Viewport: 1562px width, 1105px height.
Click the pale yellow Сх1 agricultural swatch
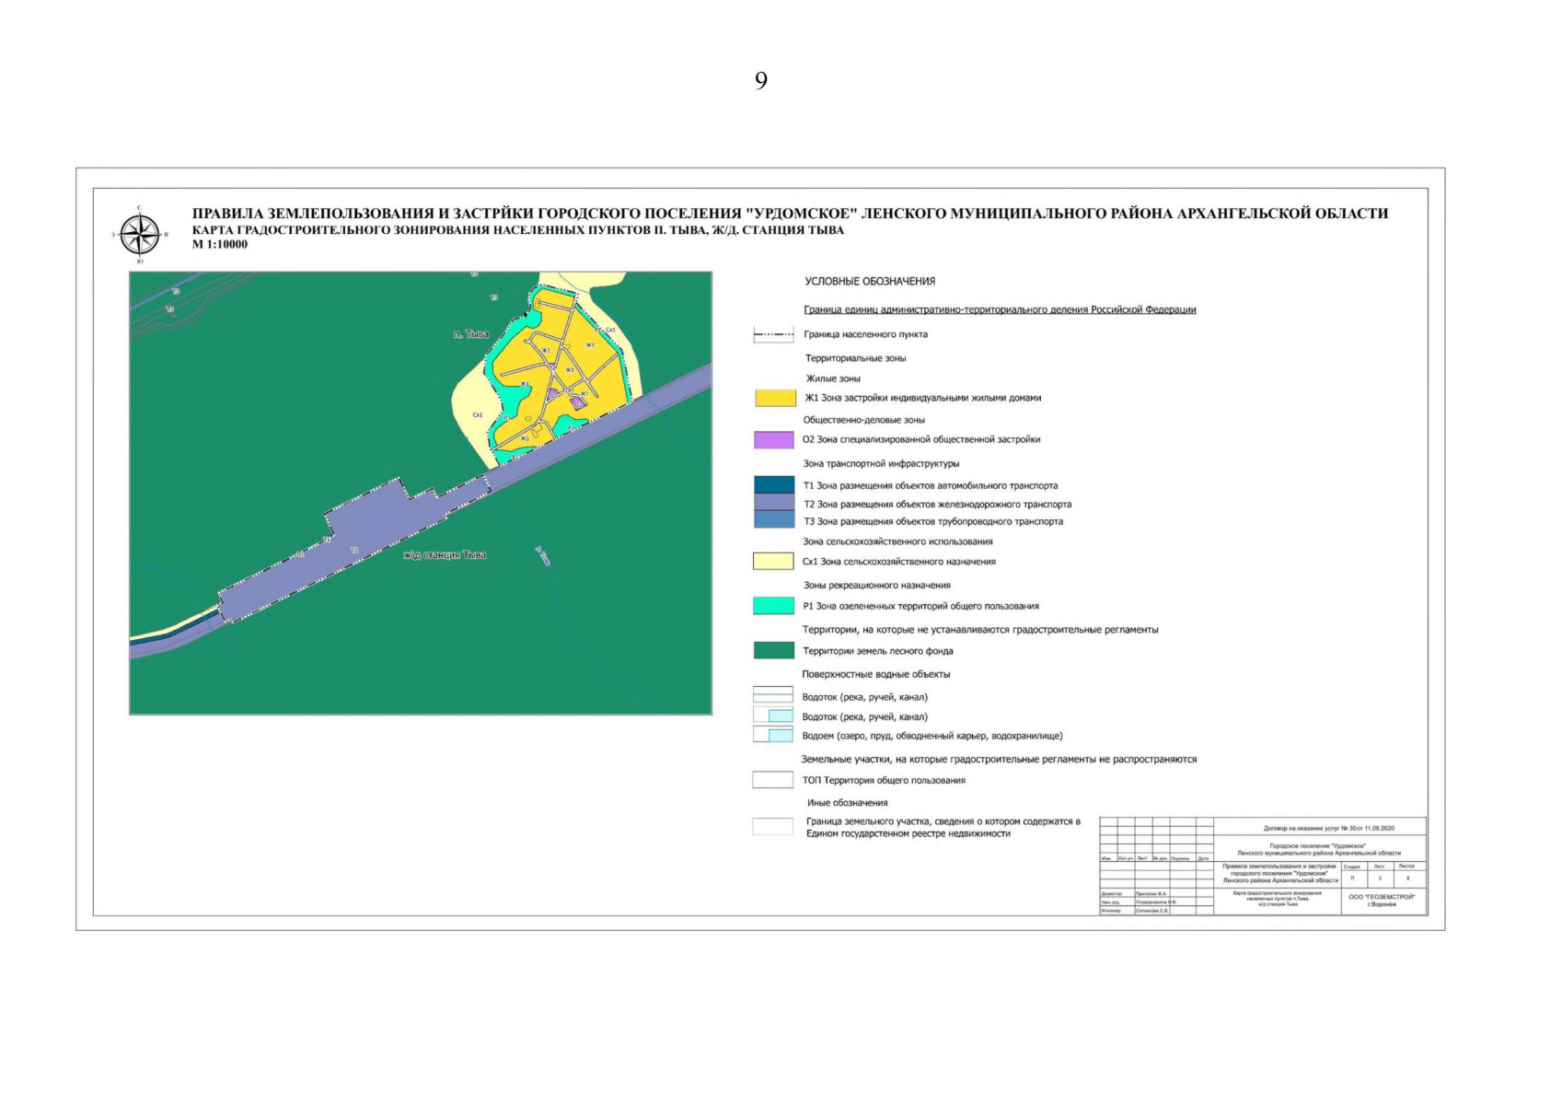pyautogui.click(x=773, y=561)
